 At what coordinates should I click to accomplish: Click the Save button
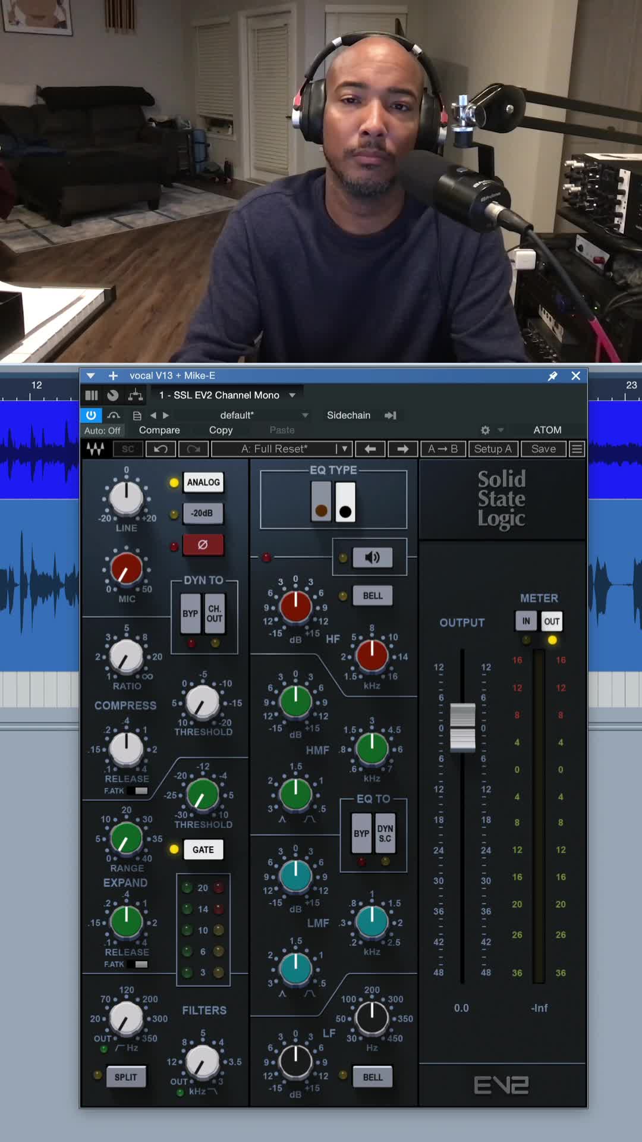point(543,449)
